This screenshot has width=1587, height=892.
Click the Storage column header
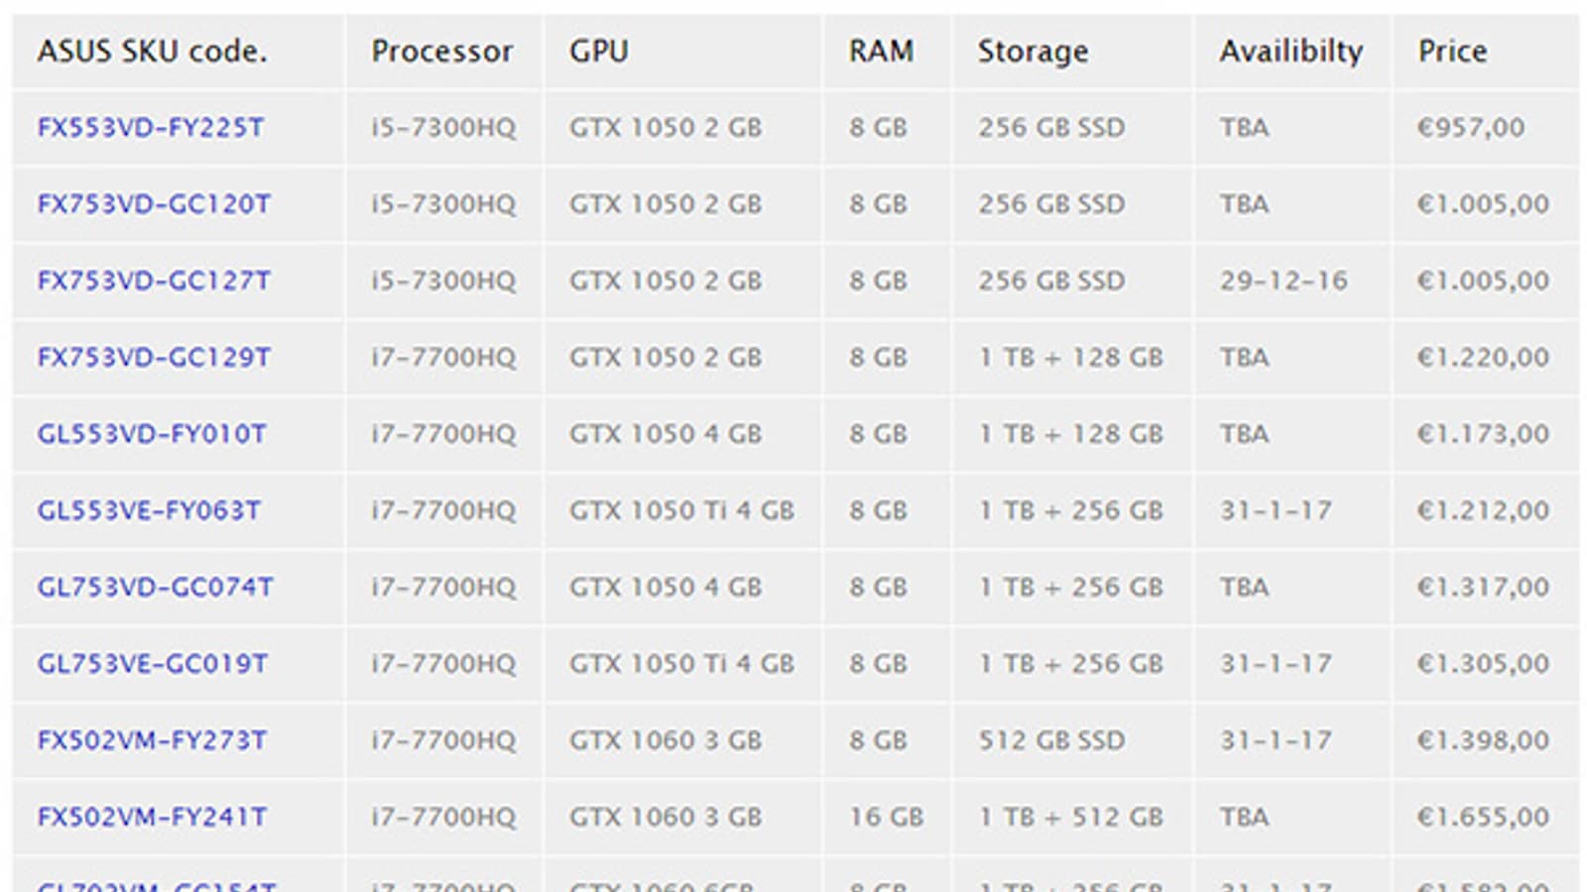click(1033, 51)
